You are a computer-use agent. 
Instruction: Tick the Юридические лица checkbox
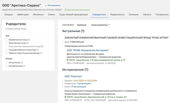[x=6, y=40]
